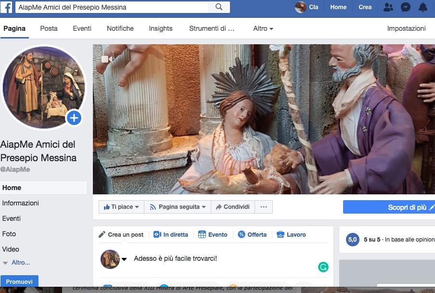The image size is (435, 293).
Task: Open the three-dots more actions button
Action: pyautogui.click(x=264, y=207)
